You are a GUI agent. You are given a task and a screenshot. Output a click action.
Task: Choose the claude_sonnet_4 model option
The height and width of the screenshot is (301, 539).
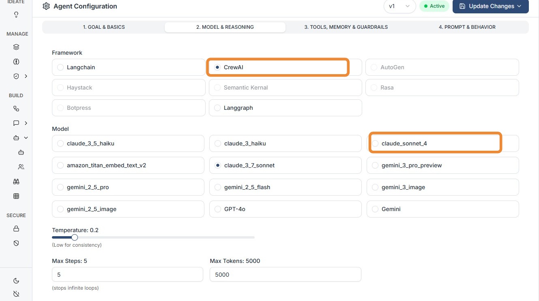[x=375, y=143]
